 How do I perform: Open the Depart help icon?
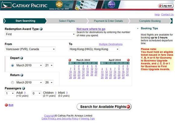(22, 58)
